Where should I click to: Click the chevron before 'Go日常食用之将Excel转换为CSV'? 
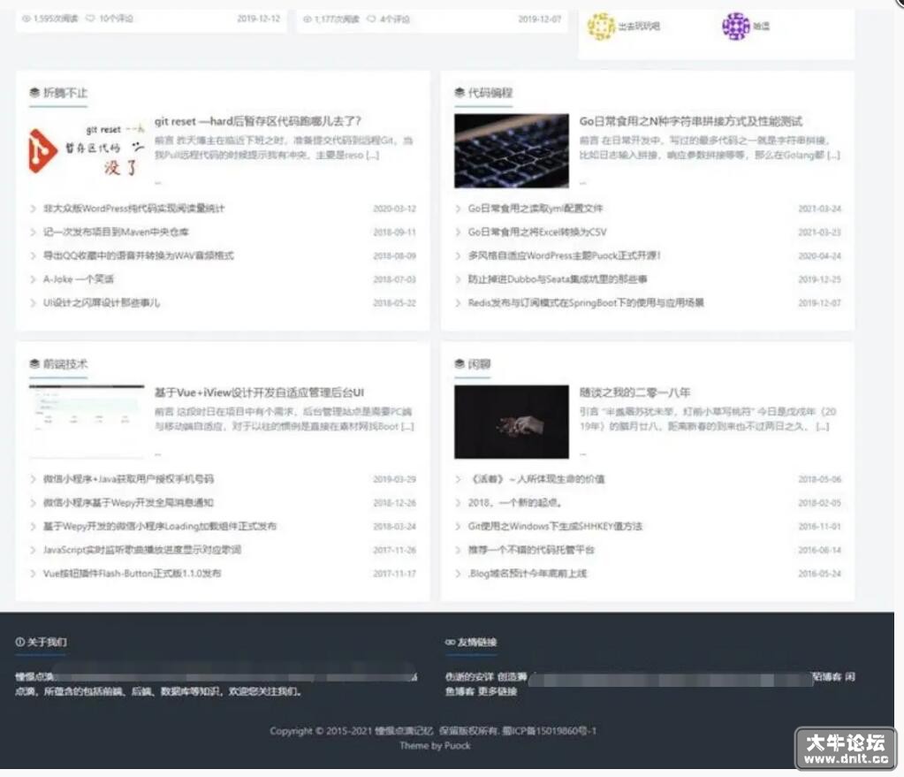(x=458, y=232)
